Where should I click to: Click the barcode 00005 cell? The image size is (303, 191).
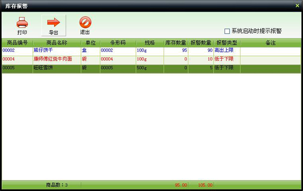coord(118,68)
